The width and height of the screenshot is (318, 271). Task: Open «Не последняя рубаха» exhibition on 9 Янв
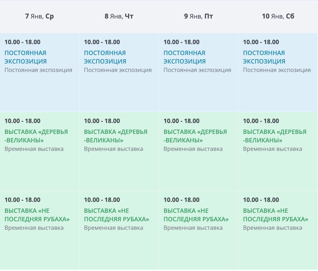(196, 215)
